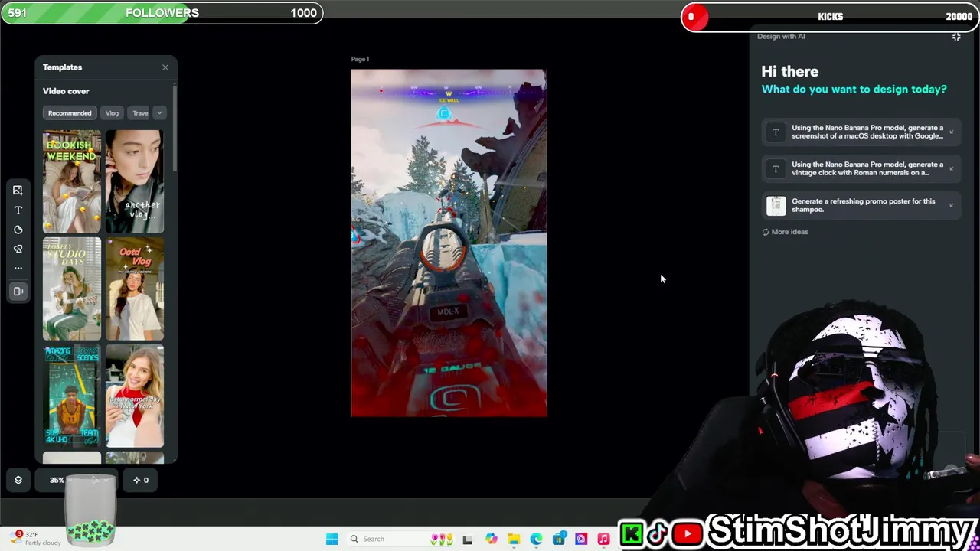Select the Vlog template filter
Screen dimensions: 980x551
pyautogui.click(x=112, y=113)
